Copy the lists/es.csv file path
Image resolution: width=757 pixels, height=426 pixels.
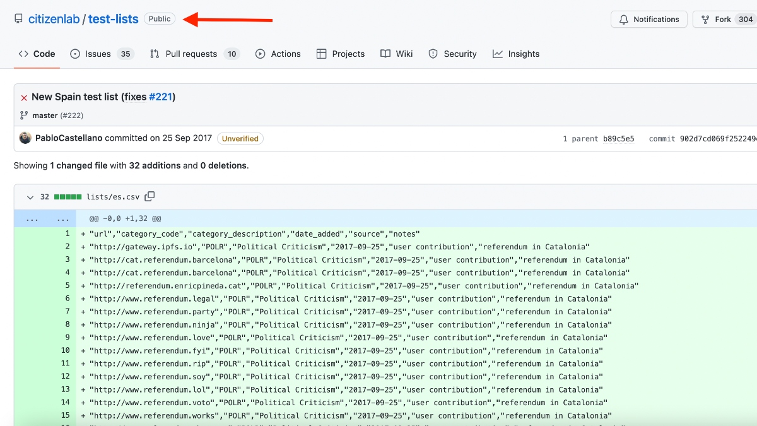150,196
